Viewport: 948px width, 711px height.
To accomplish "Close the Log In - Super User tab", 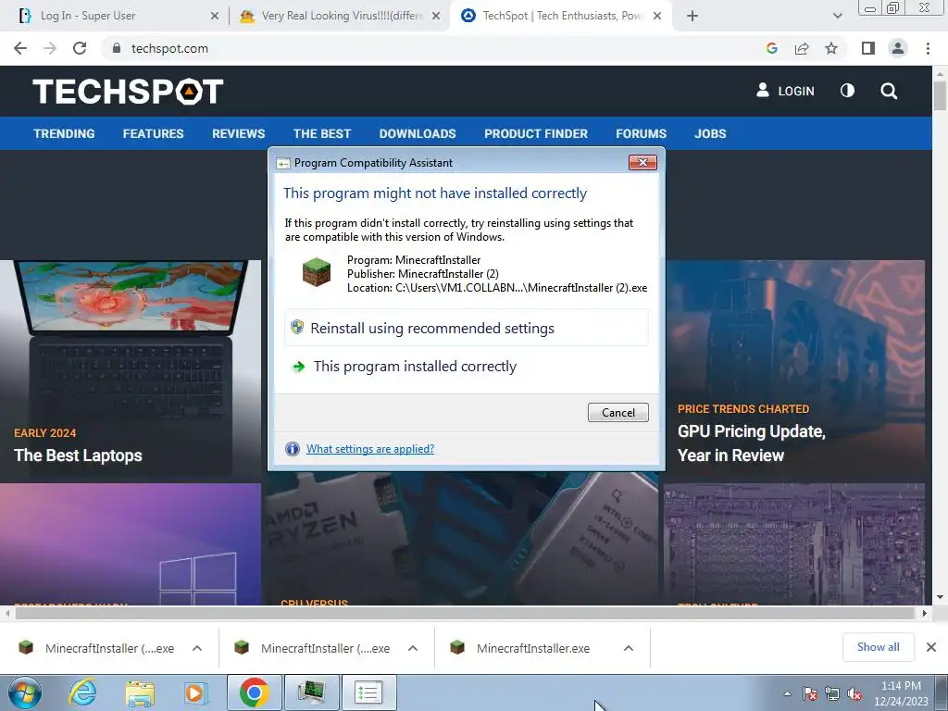I will click(214, 16).
